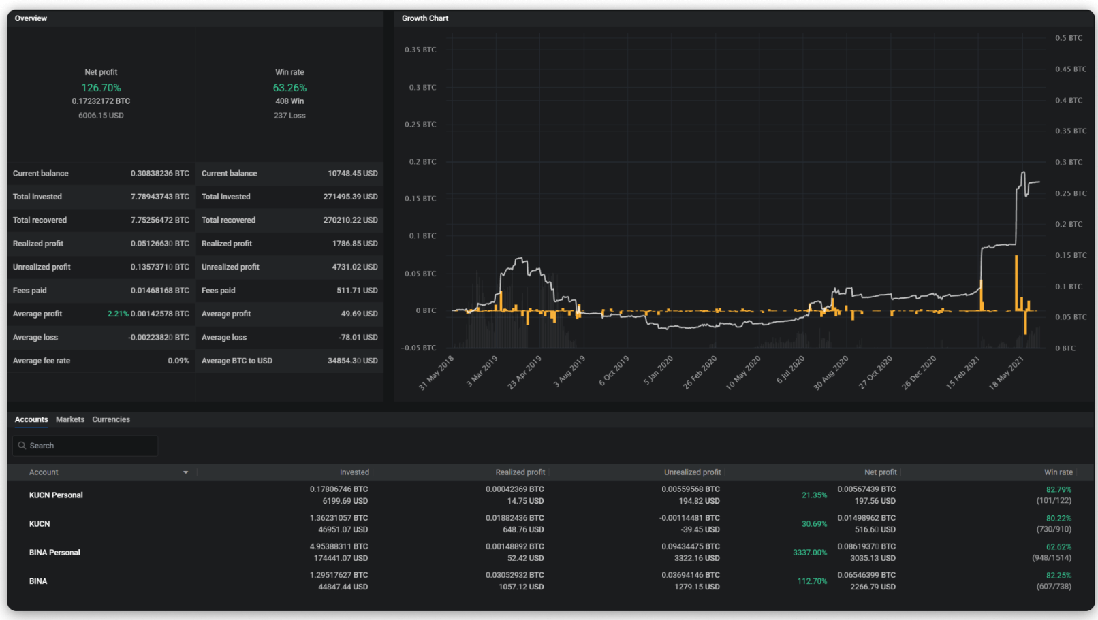Screen dimensions: 1098x620
Task: Sort by Realized profit column header
Action: 520,472
